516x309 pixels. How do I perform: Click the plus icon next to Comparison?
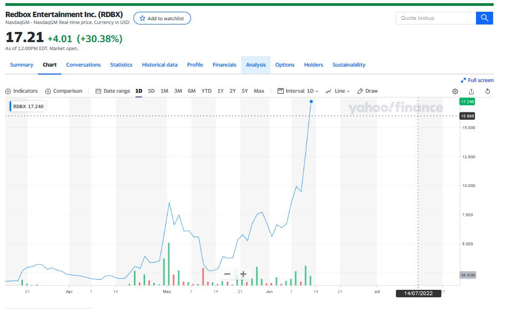click(48, 92)
